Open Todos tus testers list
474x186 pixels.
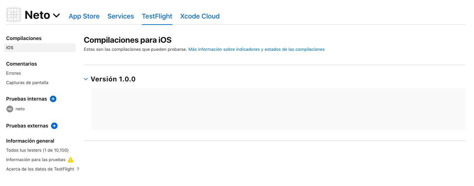[37, 150]
